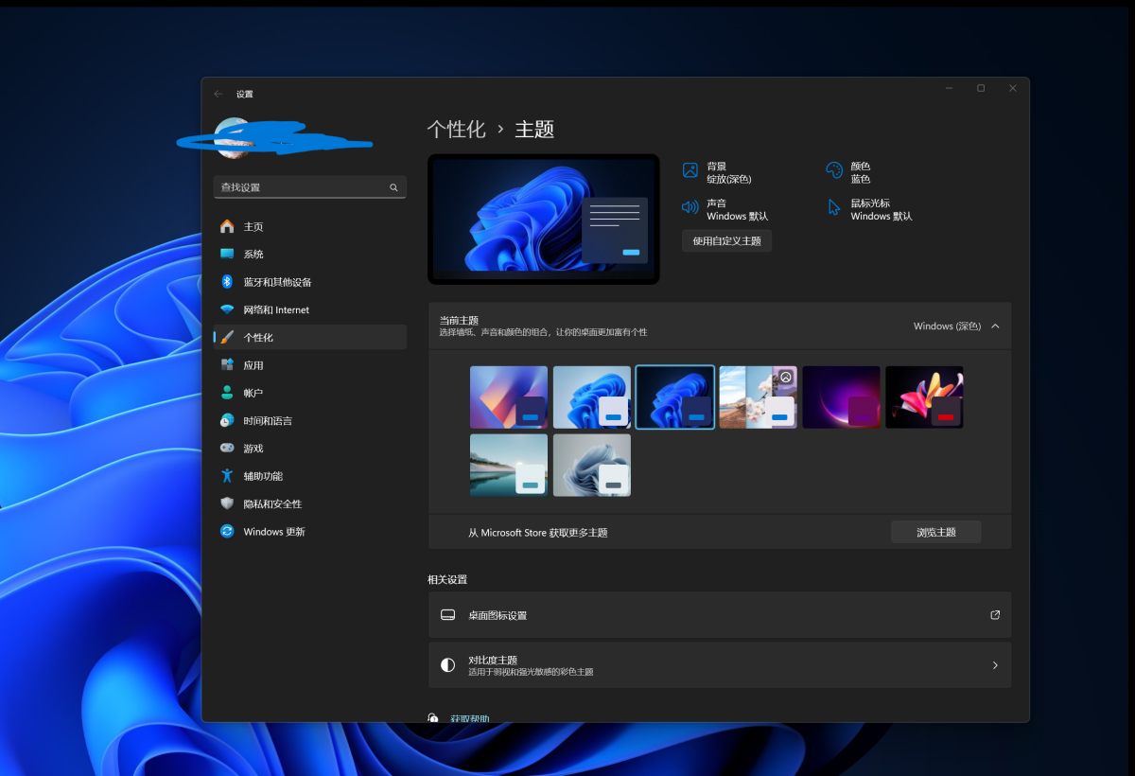This screenshot has height=776, width=1135.
Task: Choose the purple-pink gradient theme thumbnail
Action: point(509,397)
